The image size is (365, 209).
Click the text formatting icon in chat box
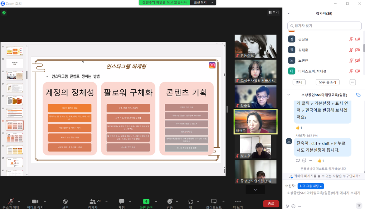pos(287,206)
